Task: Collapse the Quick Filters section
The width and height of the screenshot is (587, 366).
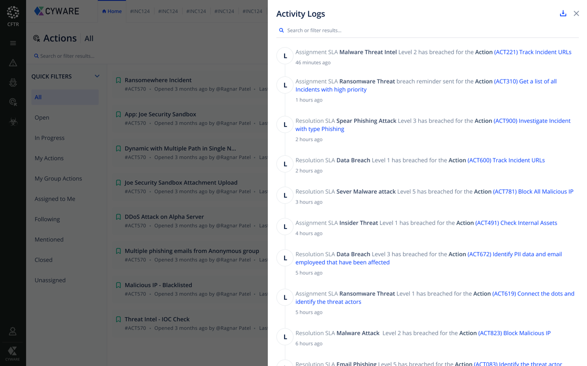Action: (97, 76)
